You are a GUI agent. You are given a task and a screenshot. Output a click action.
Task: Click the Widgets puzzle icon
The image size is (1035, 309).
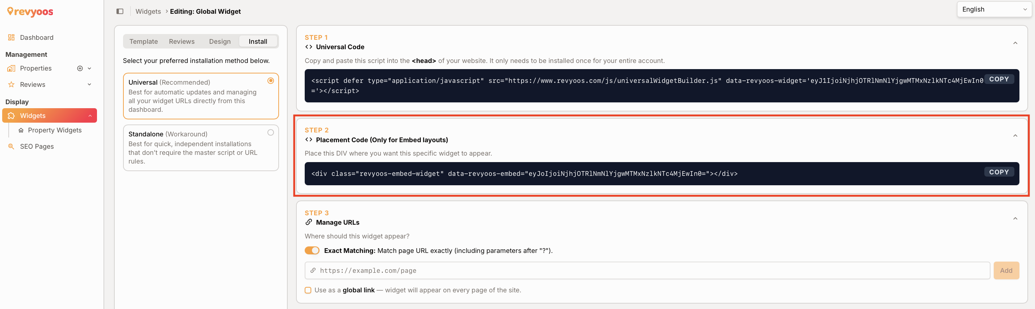point(11,116)
